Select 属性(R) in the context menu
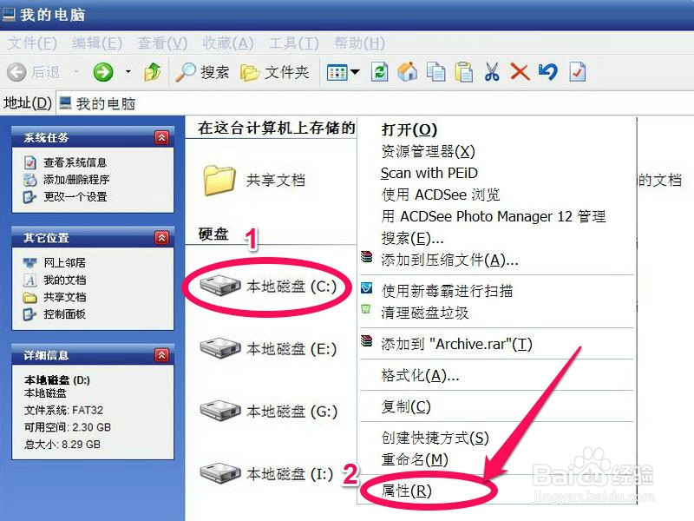The width and height of the screenshot is (694, 521). (406, 491)
